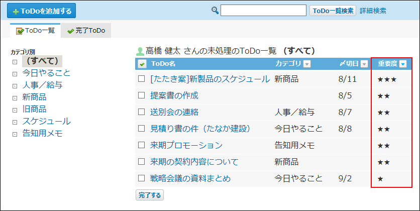Open the [たたき案]新製品のスケジュール ToDo

210,79
